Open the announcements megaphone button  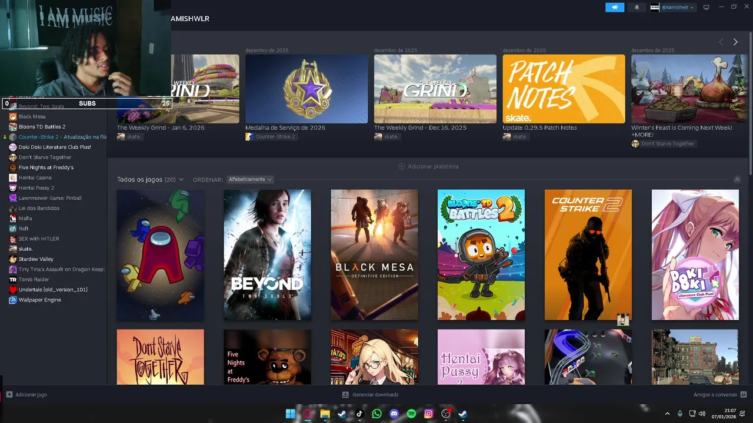614,8
